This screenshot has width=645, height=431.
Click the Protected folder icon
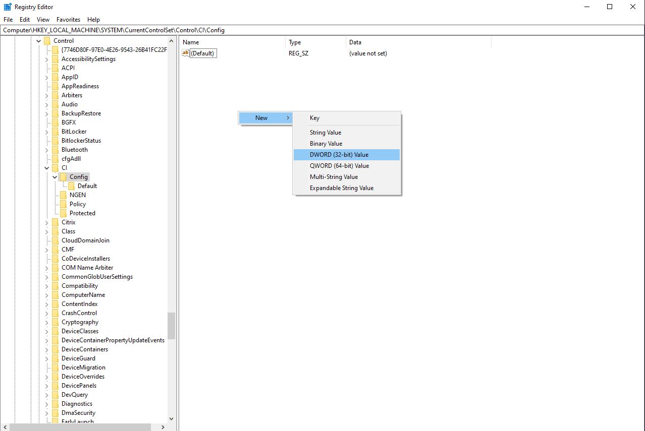[x=63, y=213]
